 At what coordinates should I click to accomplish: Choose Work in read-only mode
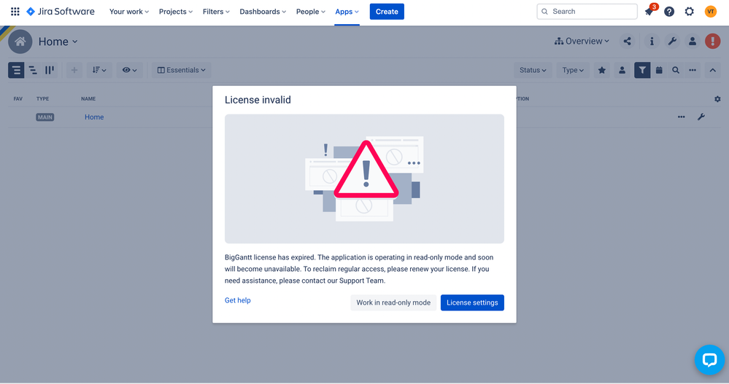click(x=393, y=302)
